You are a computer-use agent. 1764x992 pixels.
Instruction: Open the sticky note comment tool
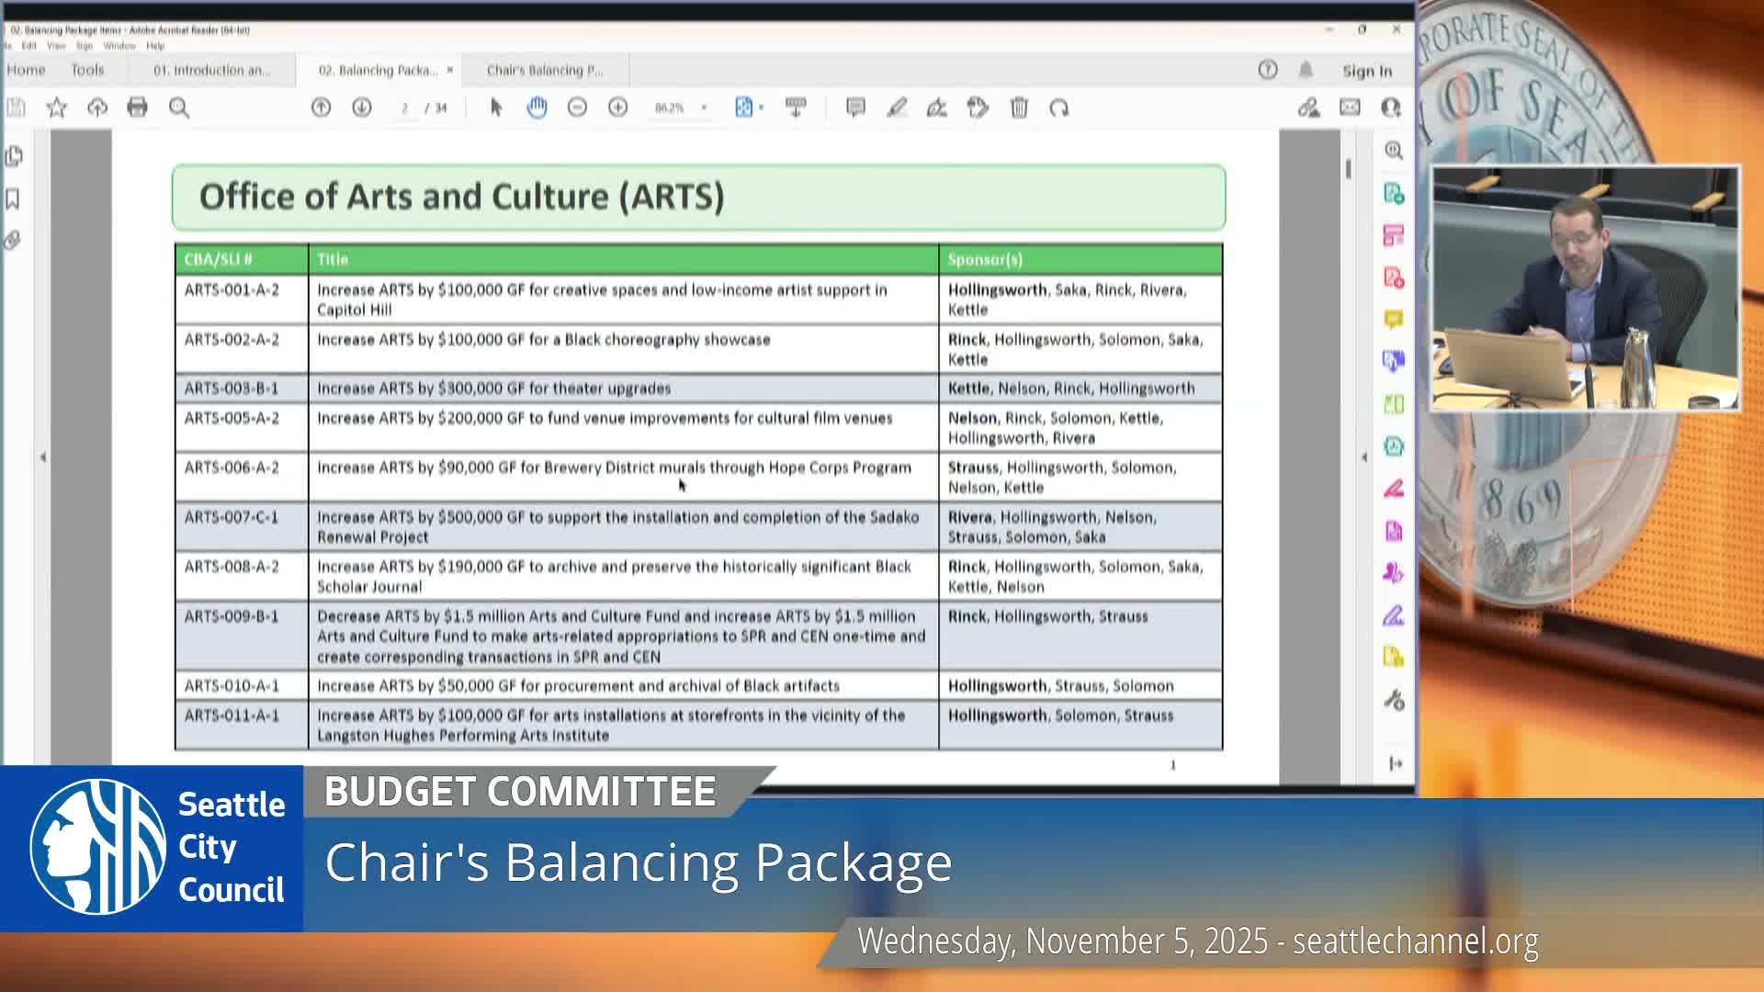(854, 107)
